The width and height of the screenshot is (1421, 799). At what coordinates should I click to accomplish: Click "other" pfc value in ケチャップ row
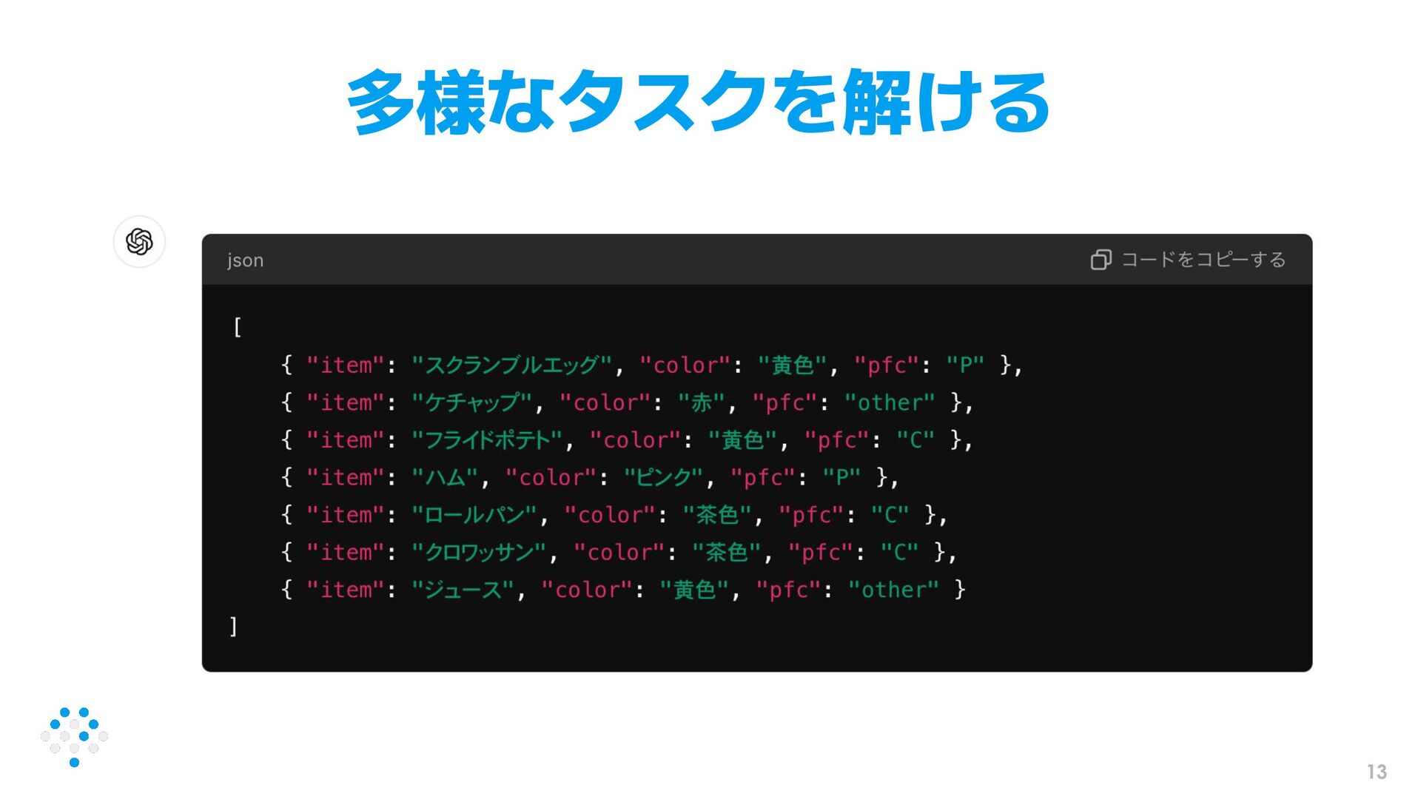(x=890, y=403)
